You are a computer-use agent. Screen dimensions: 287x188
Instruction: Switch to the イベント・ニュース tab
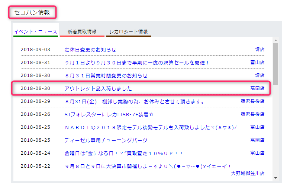pyautogui.click(x=36, y=32)
